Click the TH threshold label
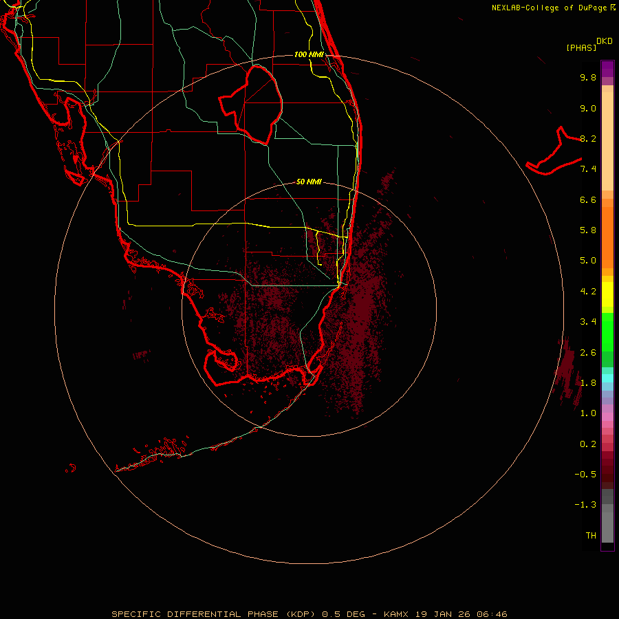The image size is (619, 619). click(591, 536)
